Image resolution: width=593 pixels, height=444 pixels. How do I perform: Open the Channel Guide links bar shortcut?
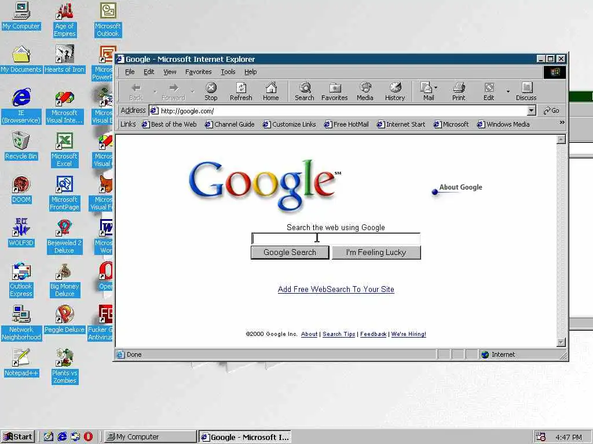(x=229, y=124)
